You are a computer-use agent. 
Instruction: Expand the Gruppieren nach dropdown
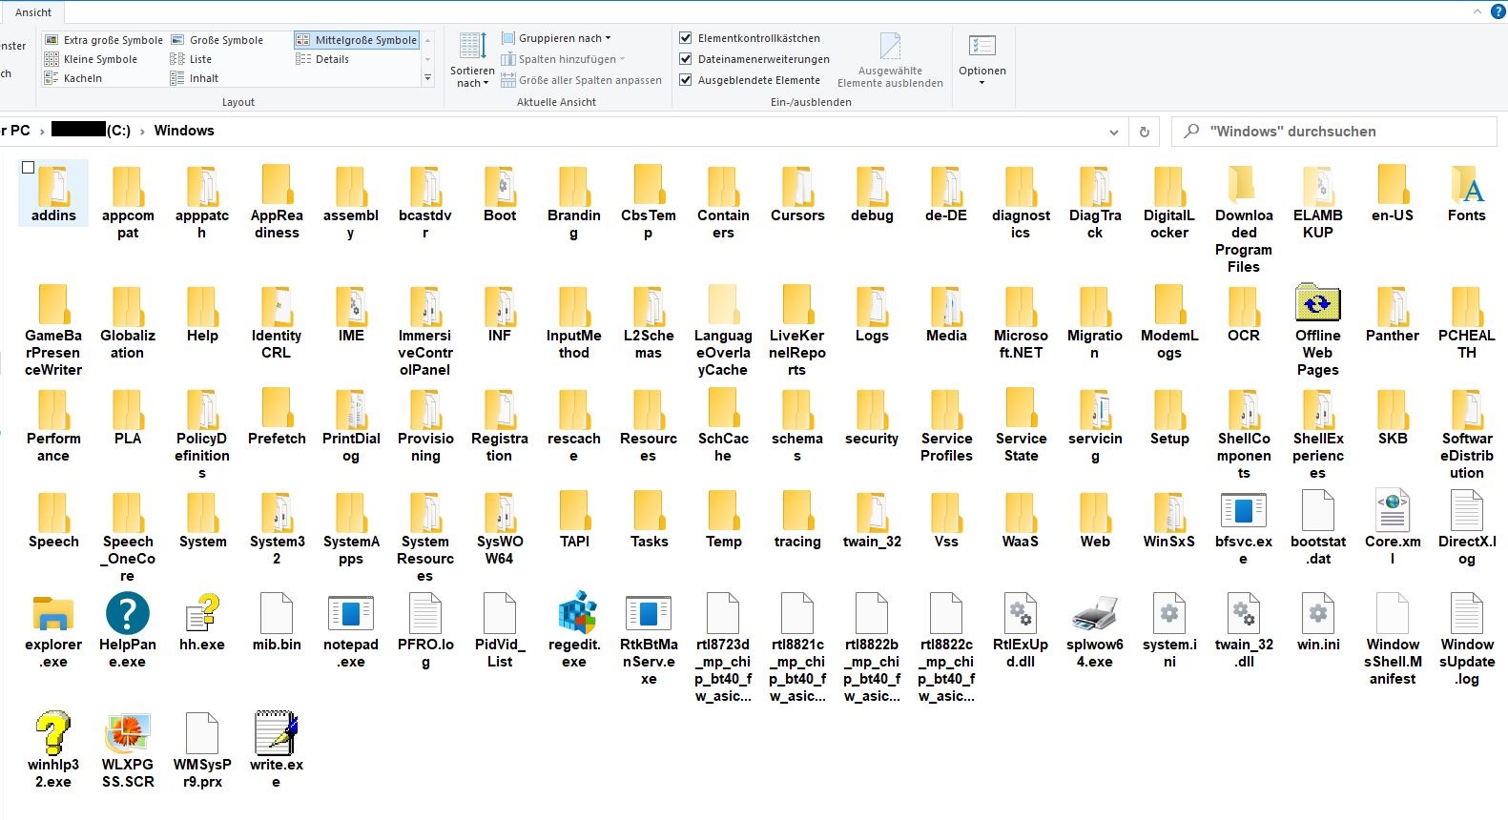tap(556, 38)
